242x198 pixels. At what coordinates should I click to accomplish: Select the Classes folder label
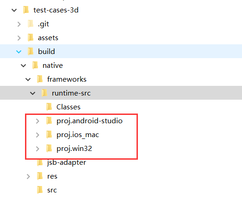(x=68, y=107)
